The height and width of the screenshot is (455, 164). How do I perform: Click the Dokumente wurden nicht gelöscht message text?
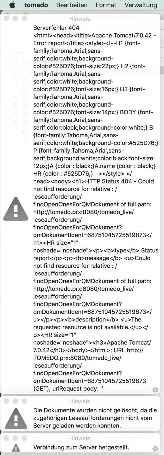[95, 418]
